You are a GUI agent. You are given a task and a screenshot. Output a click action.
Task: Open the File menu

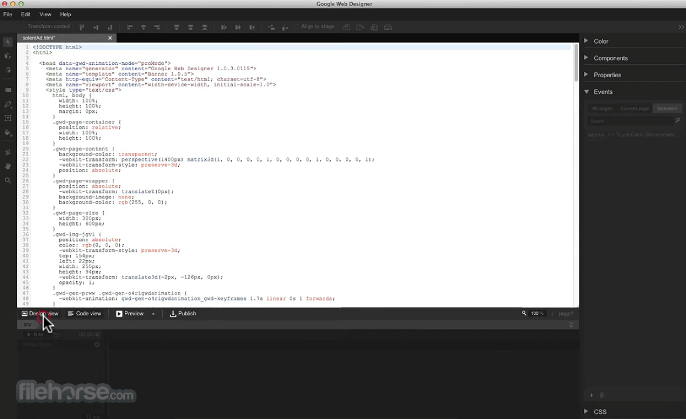point(8,15)
